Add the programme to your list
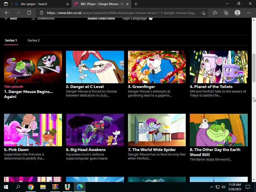 (10, 18)
